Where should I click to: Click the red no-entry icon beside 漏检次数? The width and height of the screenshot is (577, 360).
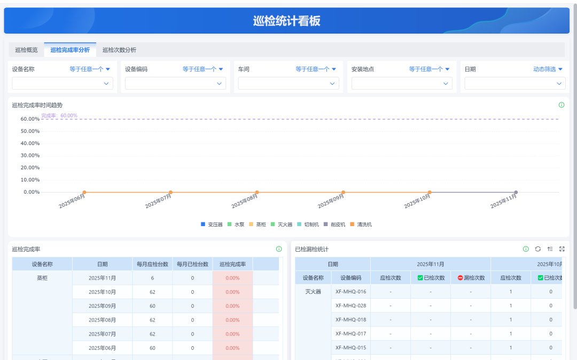460,277
